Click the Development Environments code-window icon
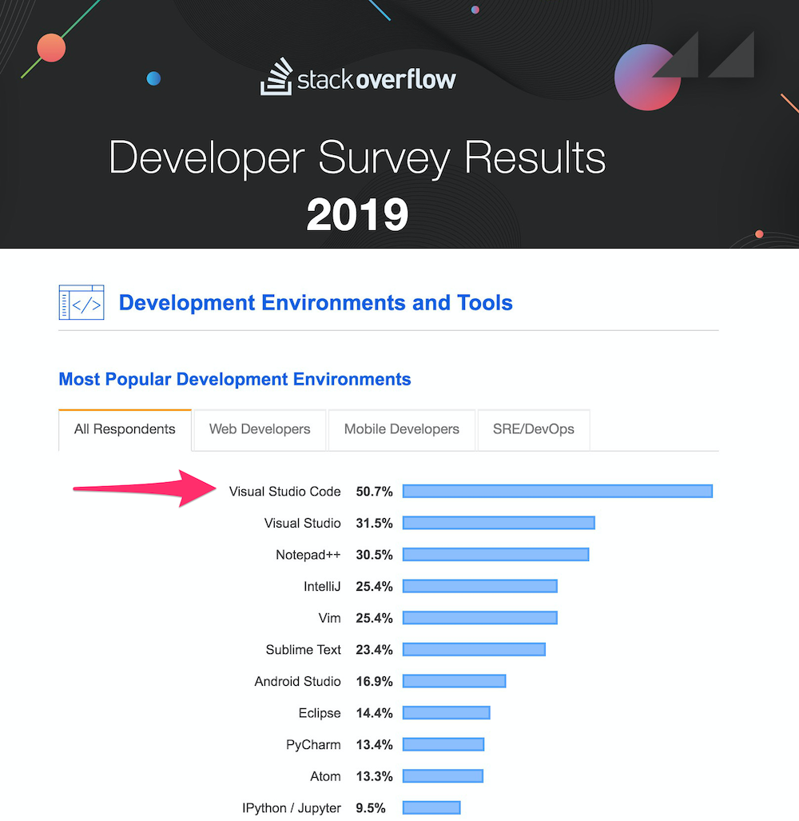The image size is (799, 821). [x=81, y=302]
